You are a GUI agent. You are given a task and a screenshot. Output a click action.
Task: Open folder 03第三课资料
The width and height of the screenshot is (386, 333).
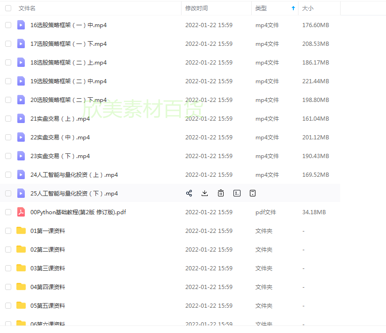click(48, 268)
